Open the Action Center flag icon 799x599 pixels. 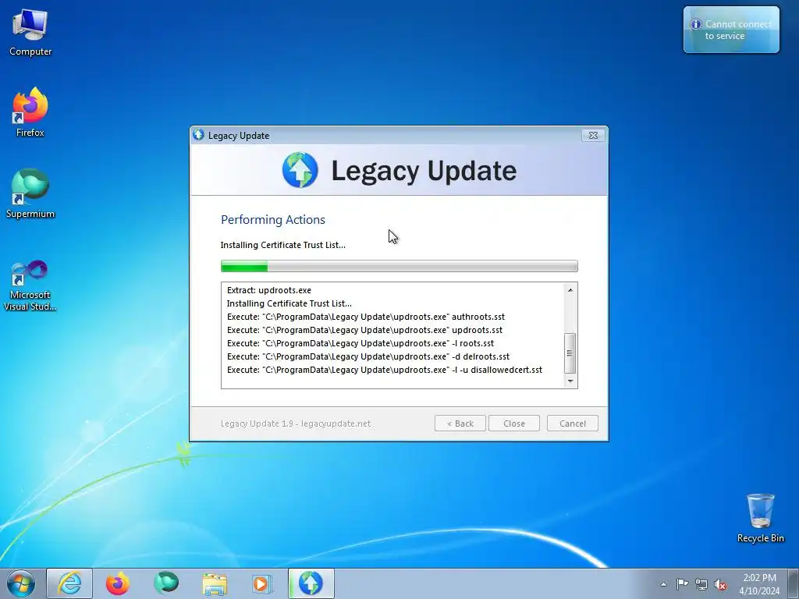coord(682,584)
